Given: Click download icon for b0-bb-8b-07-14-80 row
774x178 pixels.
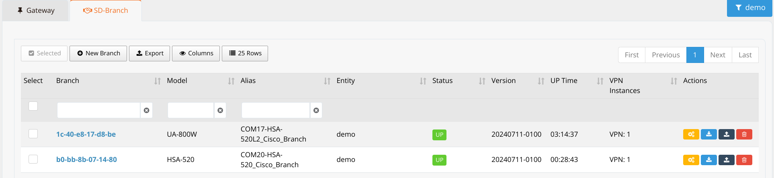Looking at the screenshot, I should tap(708, 160).
